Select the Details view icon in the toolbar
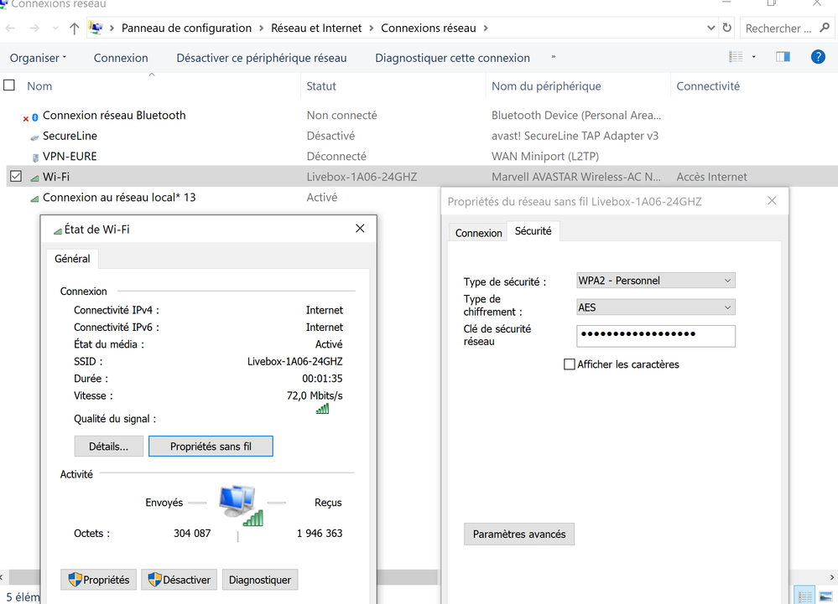Image resolution: width=838 pixels, height=604 pixels. click(734, 57)
